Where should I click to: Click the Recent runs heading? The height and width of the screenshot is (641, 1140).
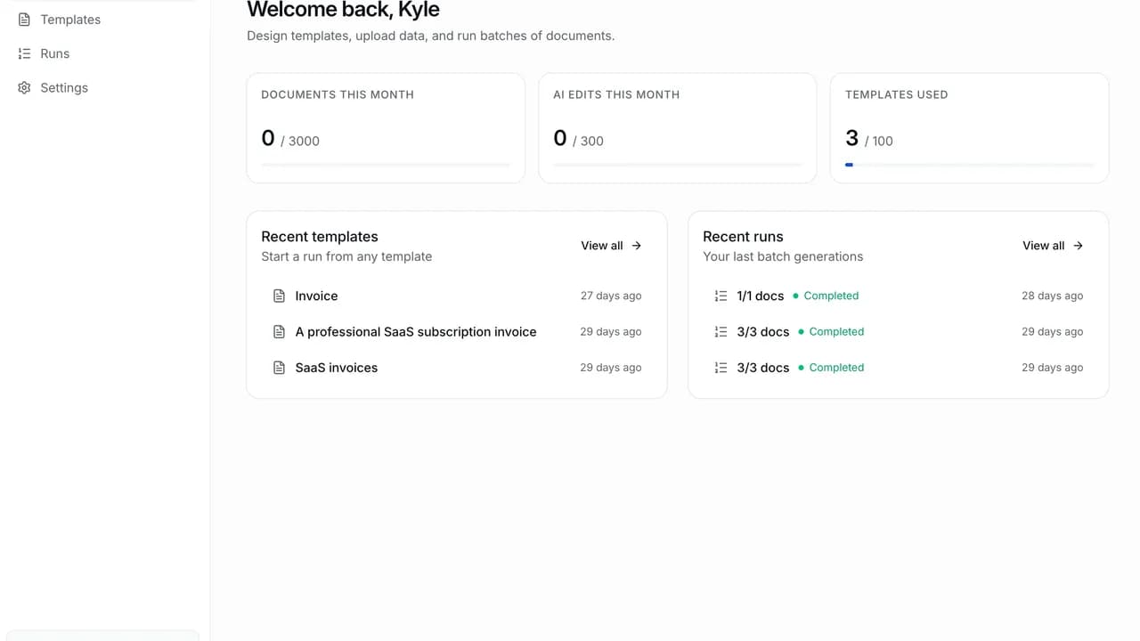743,237
